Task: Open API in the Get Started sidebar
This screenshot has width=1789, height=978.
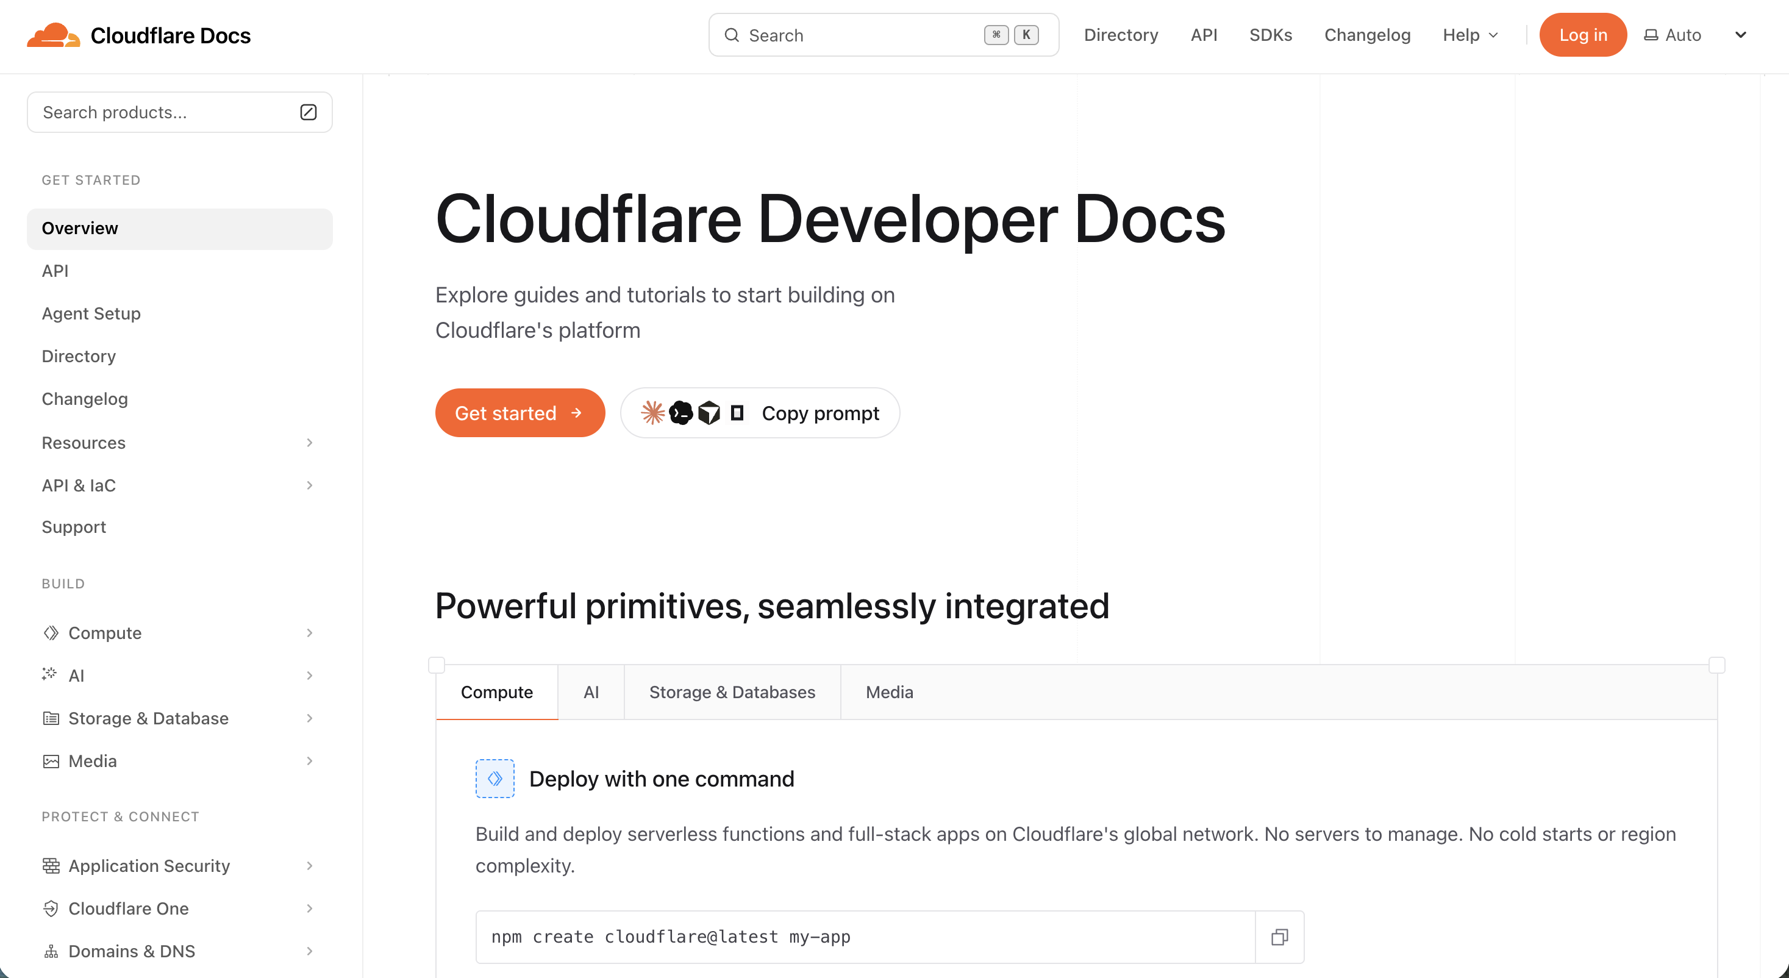Action: click(55, 271)
